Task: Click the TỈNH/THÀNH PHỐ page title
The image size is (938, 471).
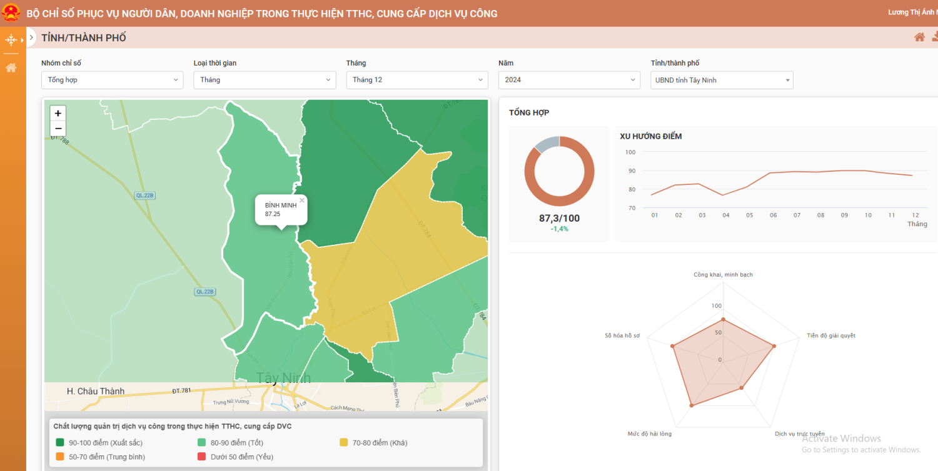Action: pos(84,37)
